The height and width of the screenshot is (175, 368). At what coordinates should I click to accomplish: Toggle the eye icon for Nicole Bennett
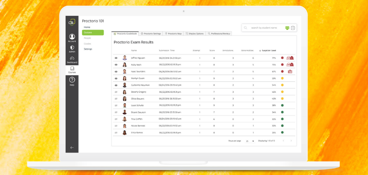116,126
